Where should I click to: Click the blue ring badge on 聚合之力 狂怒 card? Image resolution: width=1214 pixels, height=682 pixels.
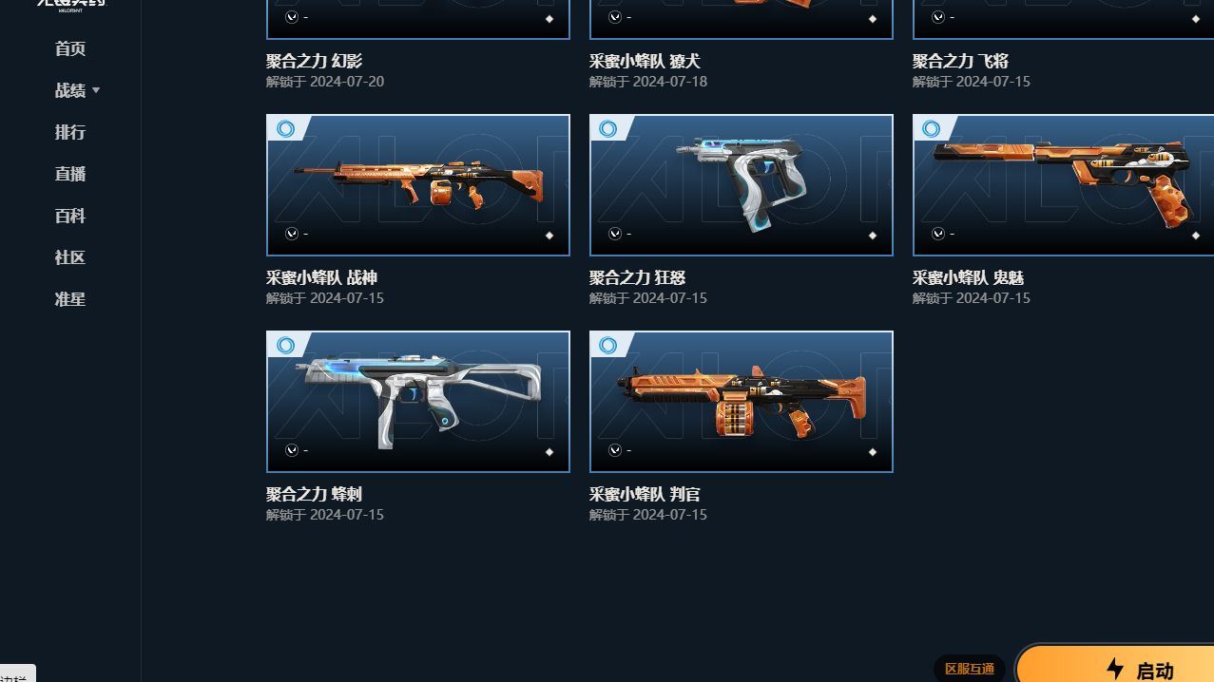pyautogui.click(x=608, y=128)
